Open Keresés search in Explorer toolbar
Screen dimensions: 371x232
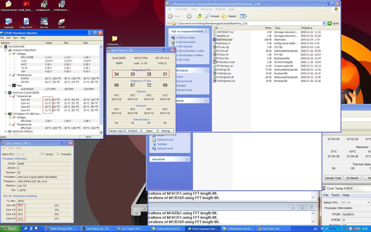[x=212, y=16]
